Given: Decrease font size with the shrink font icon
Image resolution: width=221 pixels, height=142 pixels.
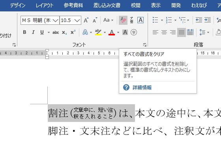Looking at the screenshot, I should (95, 20).
